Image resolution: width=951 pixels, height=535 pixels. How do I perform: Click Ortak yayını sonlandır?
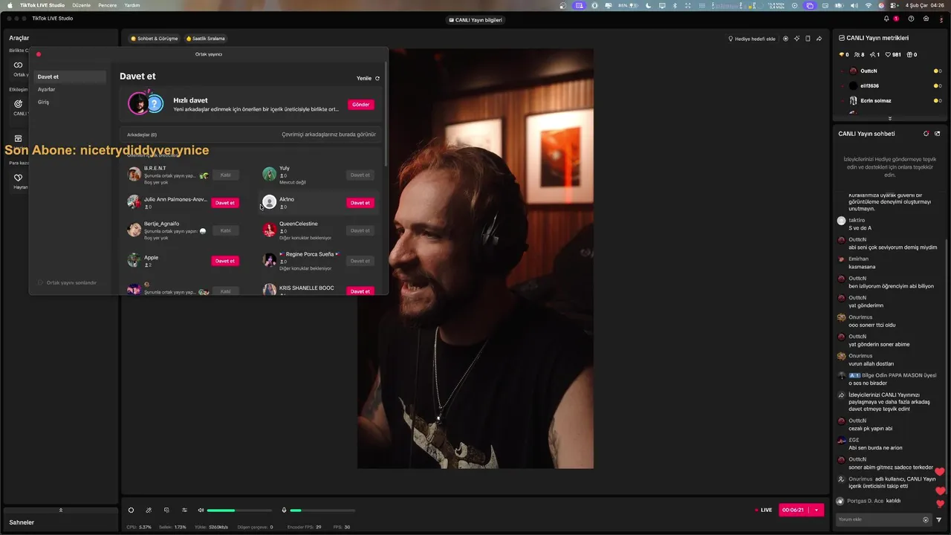(67, 282)
